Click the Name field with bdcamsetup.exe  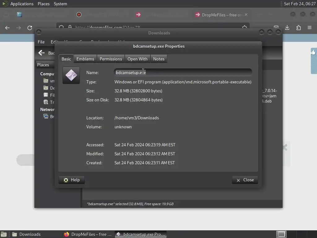[x=183, y=73]
